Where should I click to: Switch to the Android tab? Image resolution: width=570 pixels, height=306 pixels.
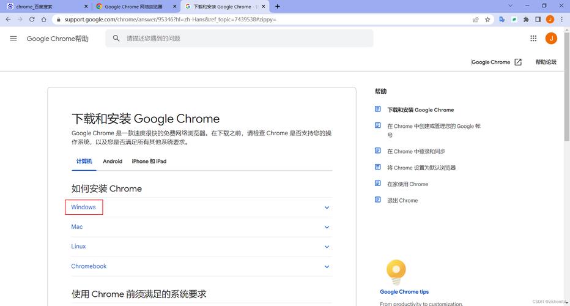click(113, 162)
